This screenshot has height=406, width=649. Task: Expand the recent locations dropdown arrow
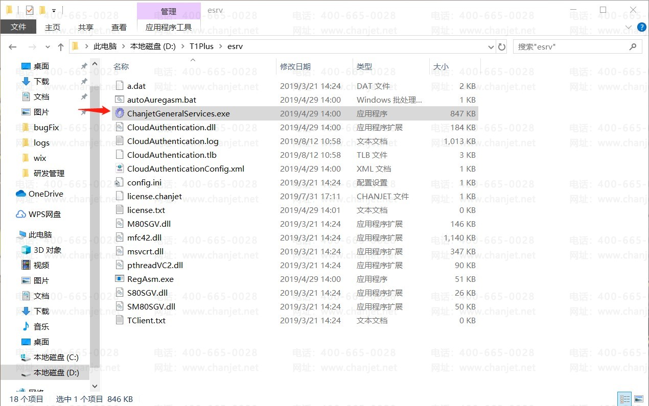click(48, 46)
